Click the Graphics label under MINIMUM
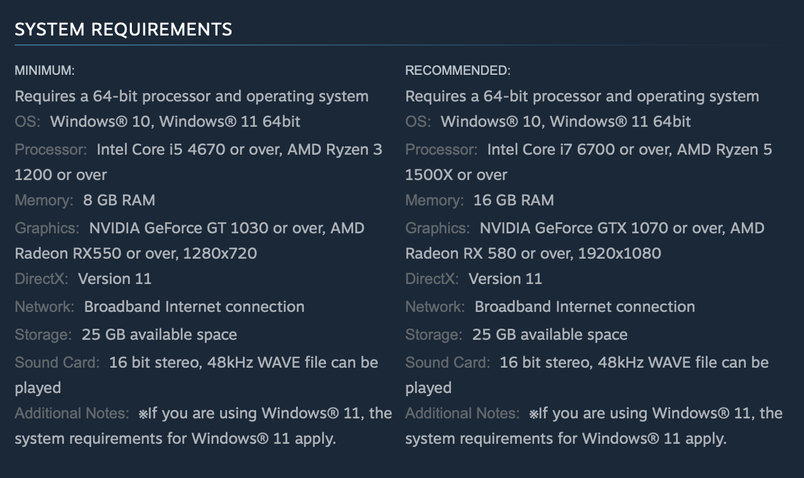 pos(47,228)
